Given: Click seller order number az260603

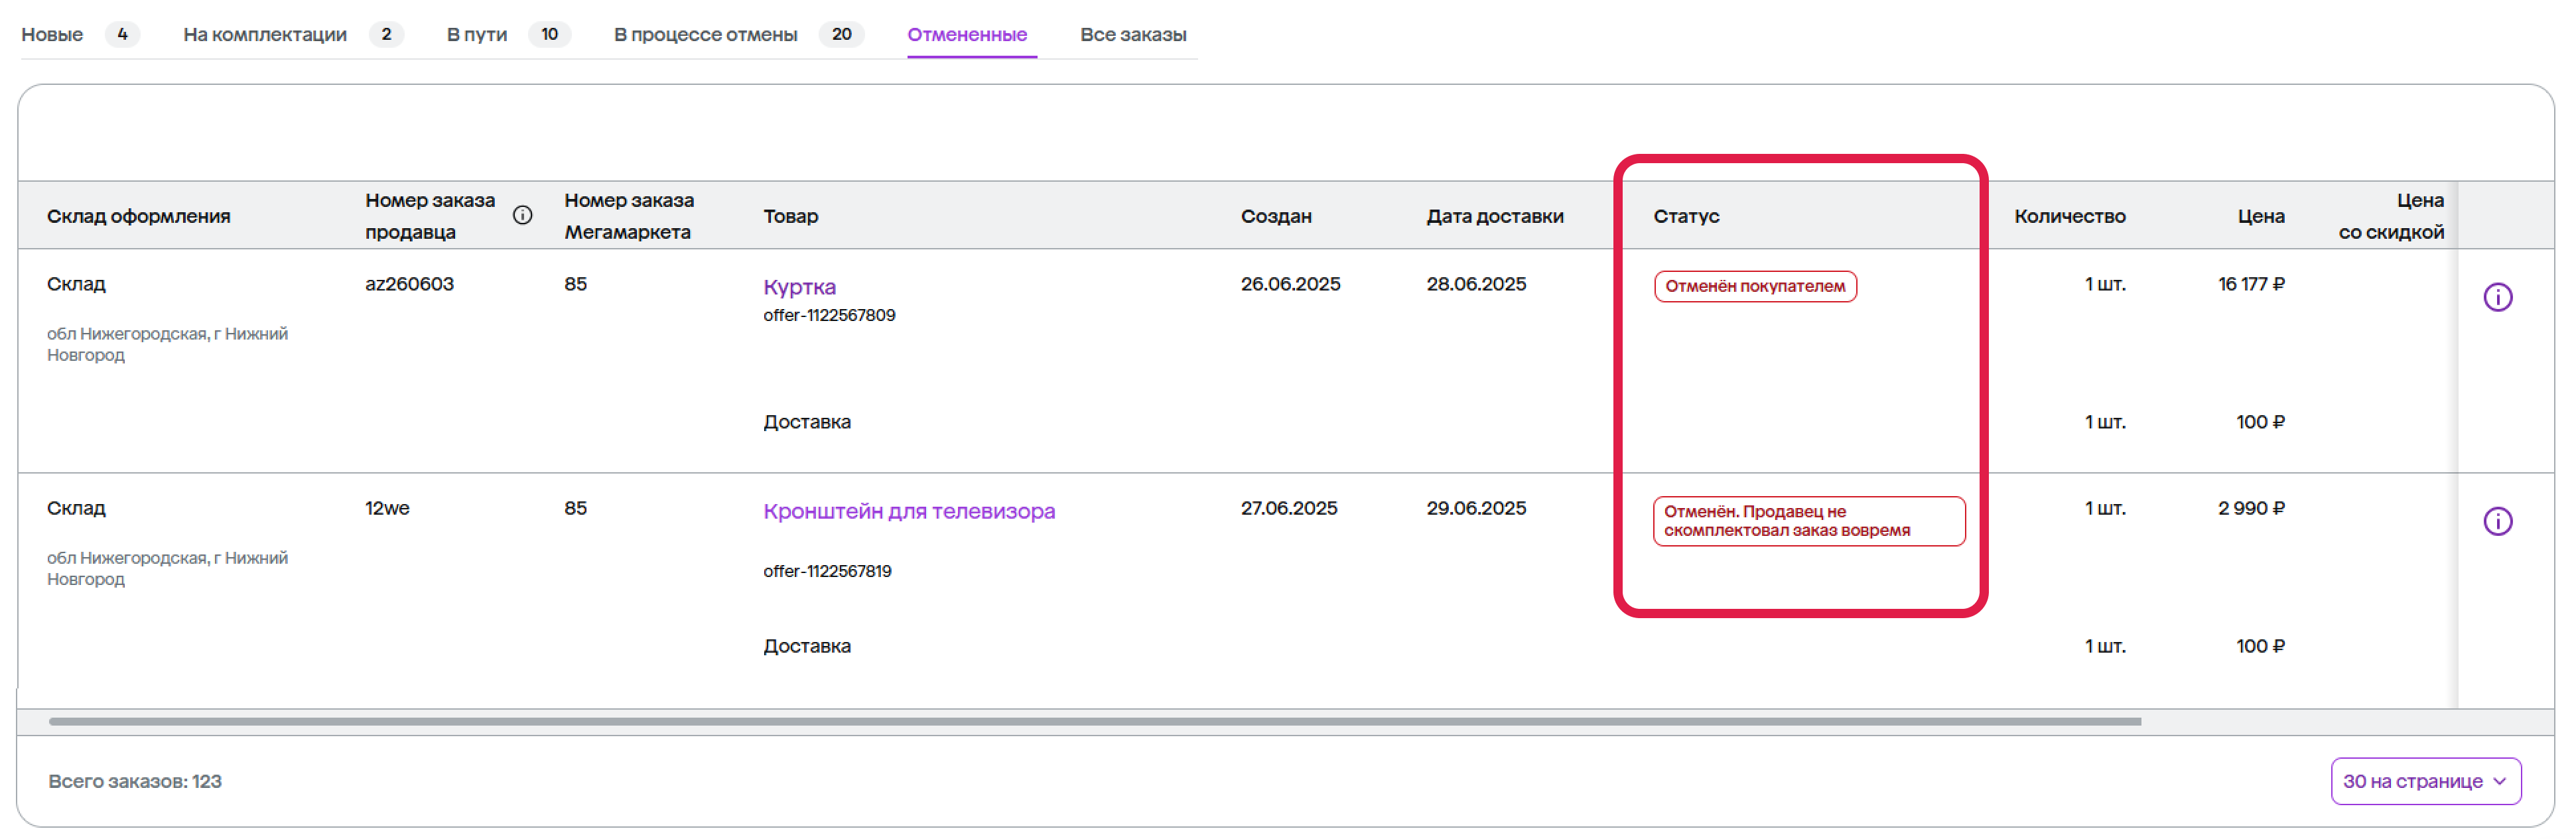Looking at the screenshot, I should click(409, 284).
